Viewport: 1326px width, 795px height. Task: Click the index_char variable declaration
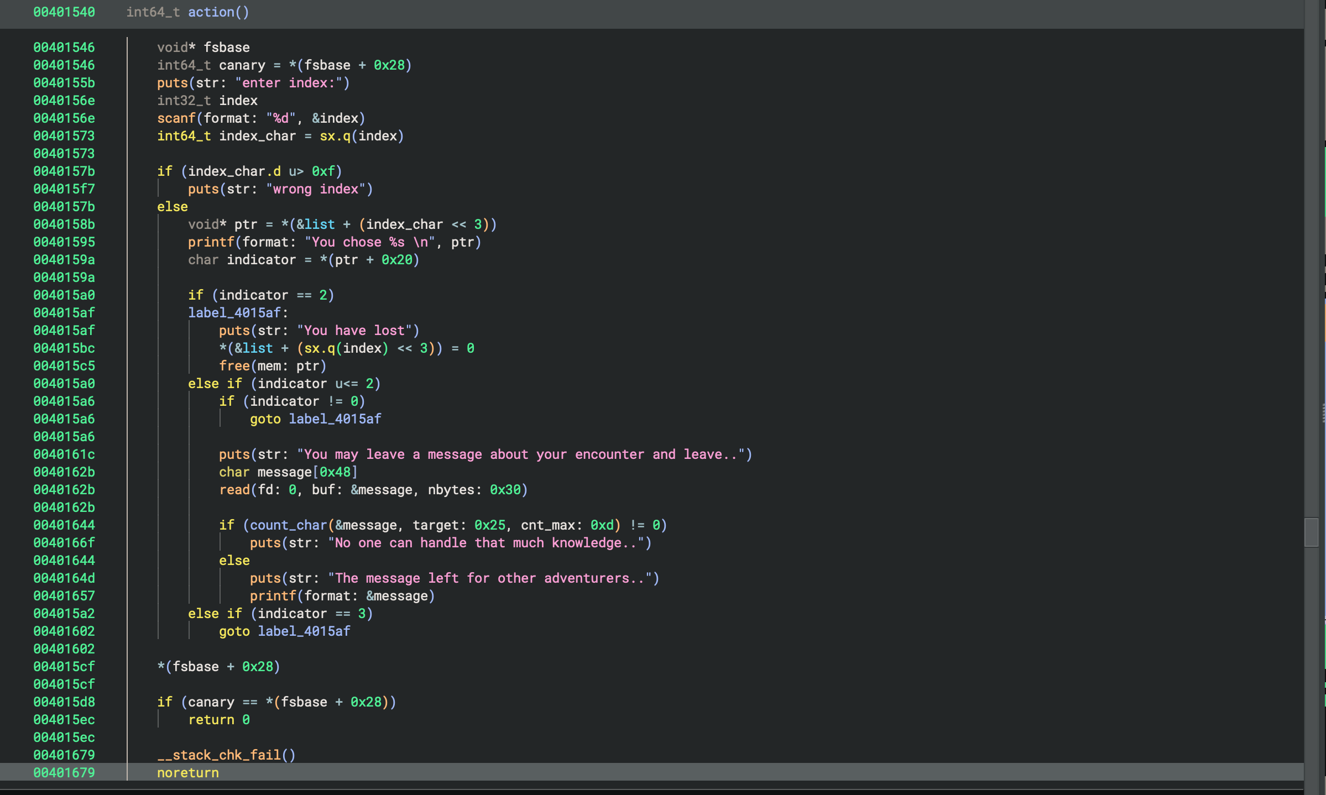pyautogui.click(x=257, y=136)
